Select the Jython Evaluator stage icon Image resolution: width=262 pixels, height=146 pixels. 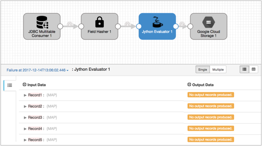[x=157, y=22]
